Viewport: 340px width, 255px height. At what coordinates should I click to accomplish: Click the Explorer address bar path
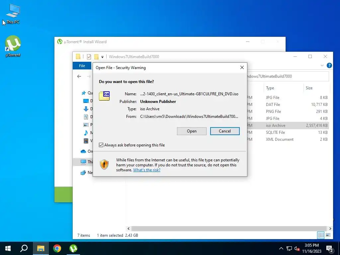pyautogui.click(x=288, y=76)
